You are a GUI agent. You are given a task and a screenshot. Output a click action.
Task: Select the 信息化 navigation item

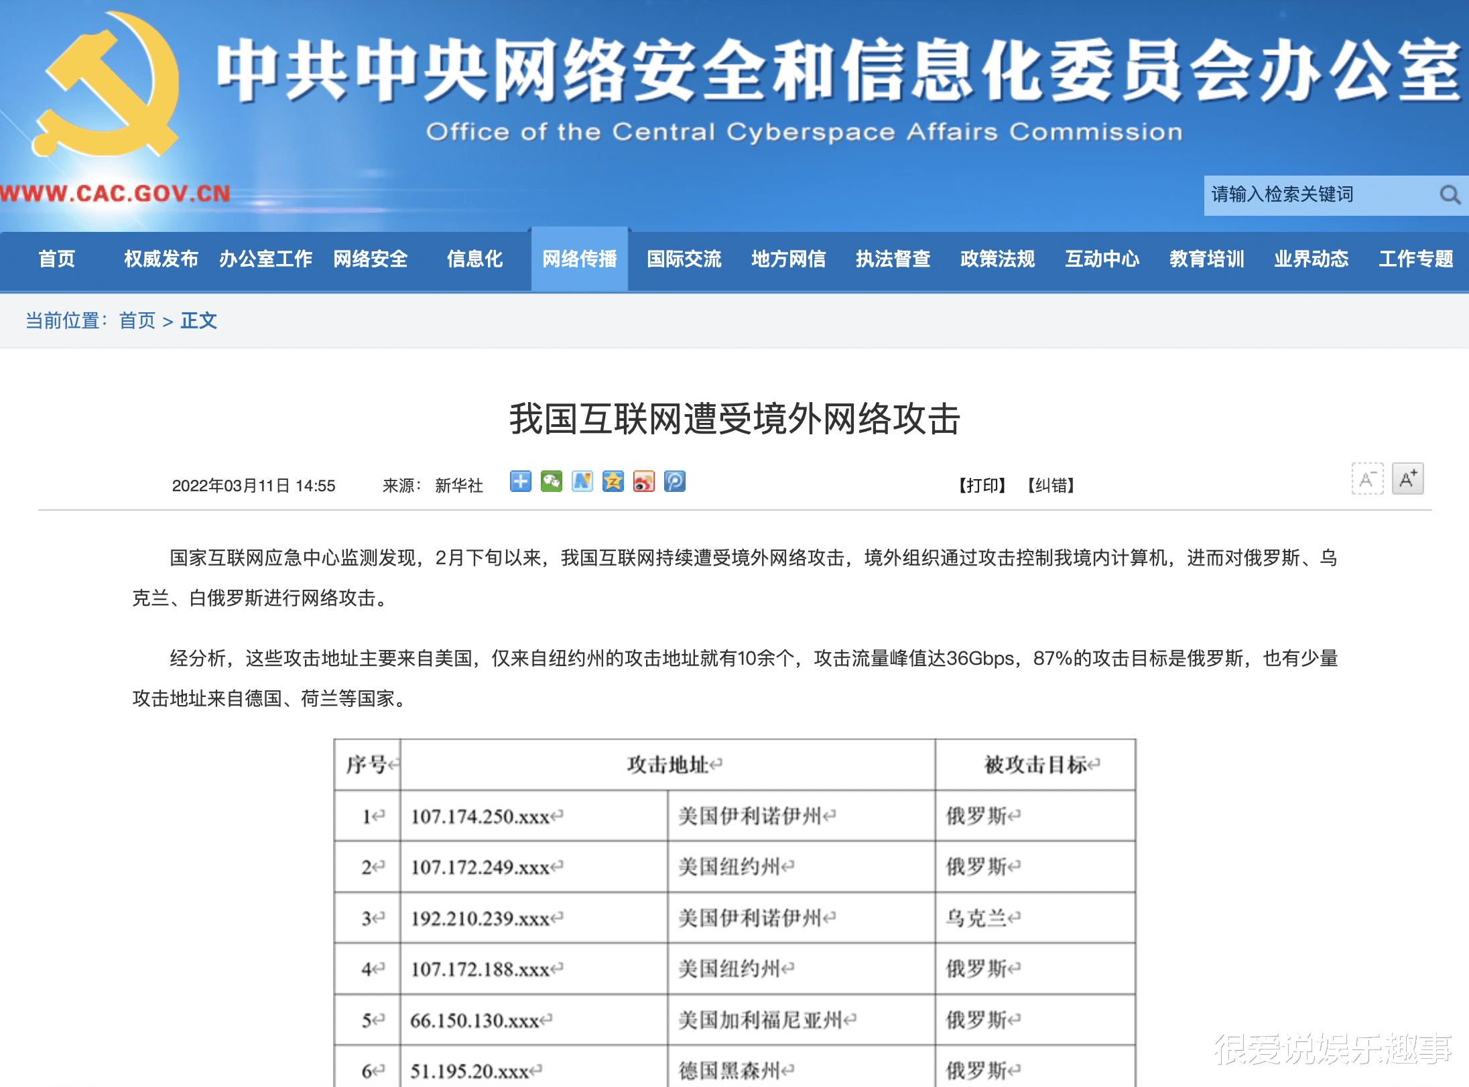(x=474, y=259)
